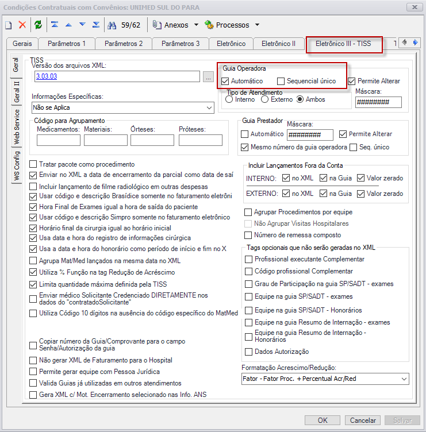Go to previous record up arrow
The image size is (426, 432).
68,25
